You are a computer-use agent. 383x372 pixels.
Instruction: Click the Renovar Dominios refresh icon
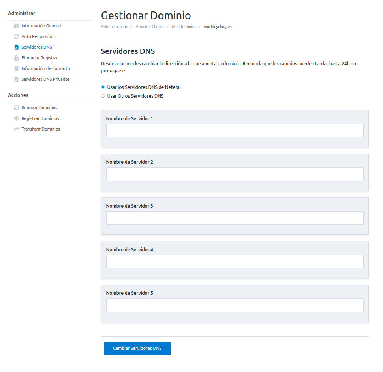click(x=16, y=108)
